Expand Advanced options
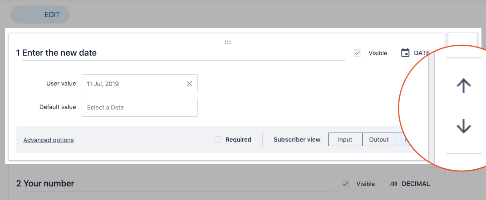The image size is (486, 200). [49, 140]
